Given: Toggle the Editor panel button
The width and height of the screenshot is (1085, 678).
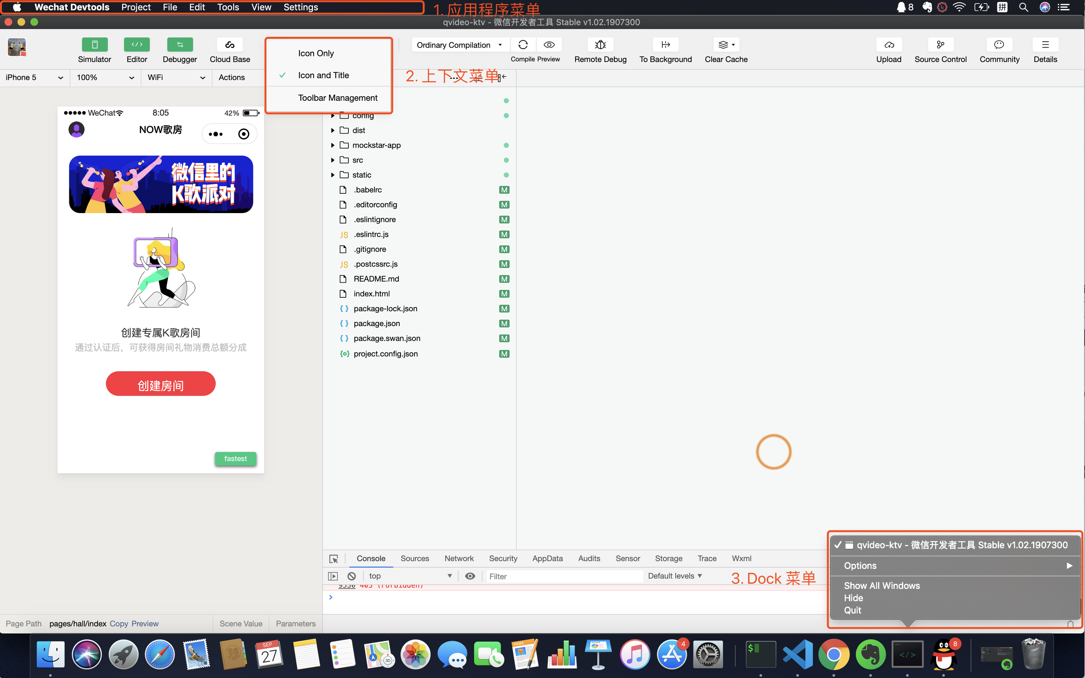Looking at the screenshot, I should (x=137, y=45).
